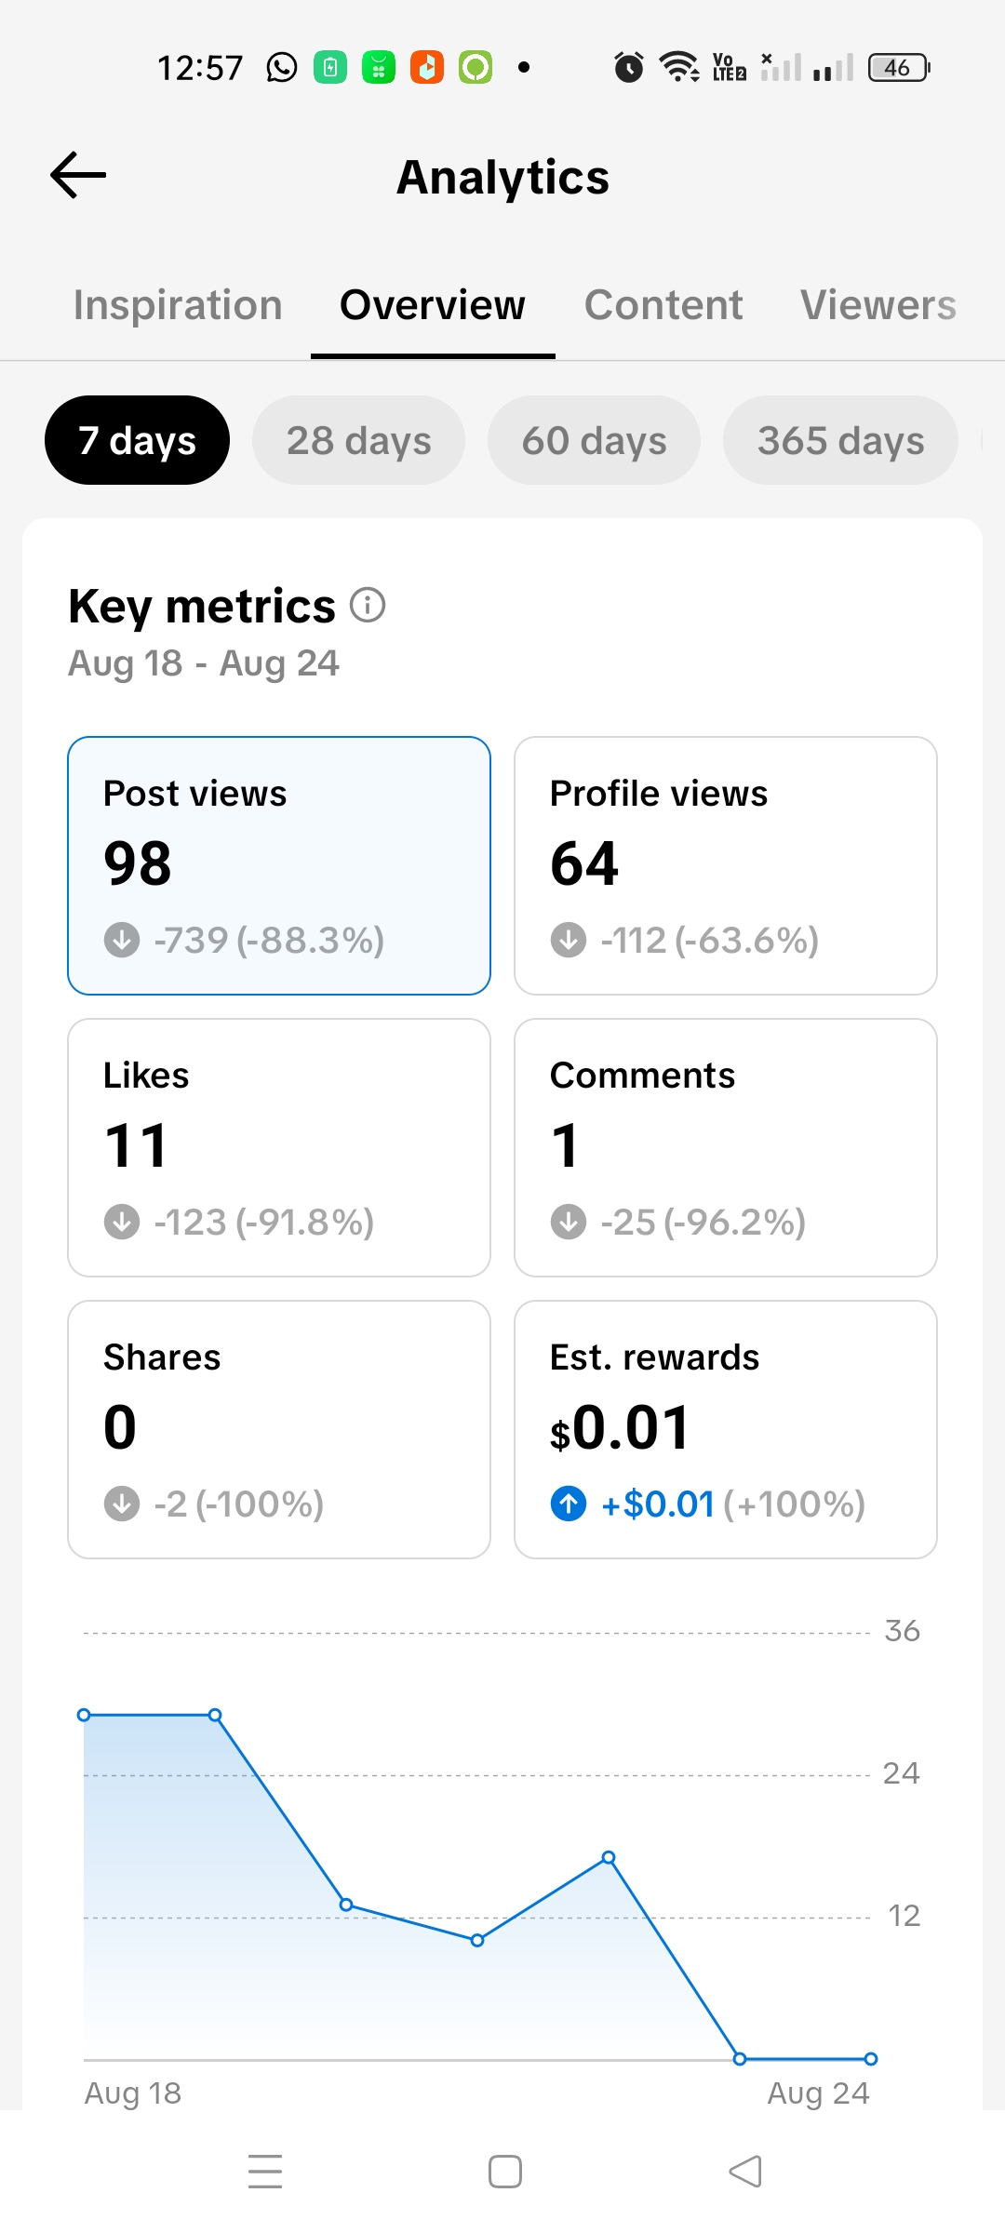
Task: Select the 60 days range
Action: coord(594,440)
